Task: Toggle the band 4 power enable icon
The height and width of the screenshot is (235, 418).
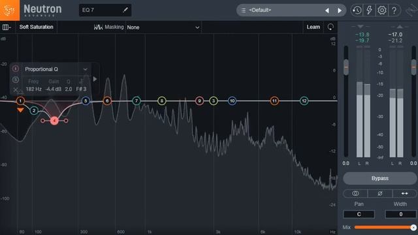Action: [x=16, y=69]
